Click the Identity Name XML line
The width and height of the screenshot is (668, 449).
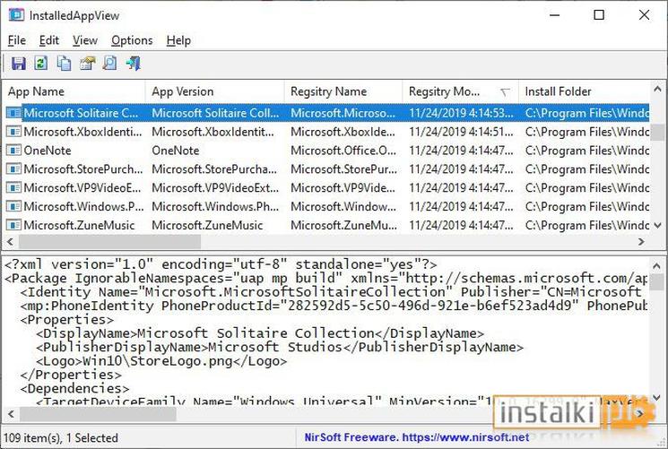point(331,292)
